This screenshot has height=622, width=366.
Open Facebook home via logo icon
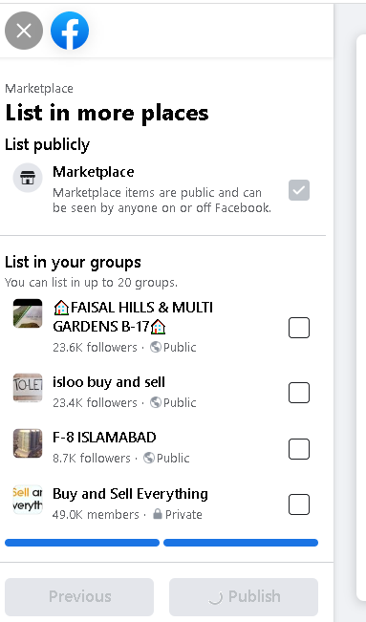(x=70, y=31)
